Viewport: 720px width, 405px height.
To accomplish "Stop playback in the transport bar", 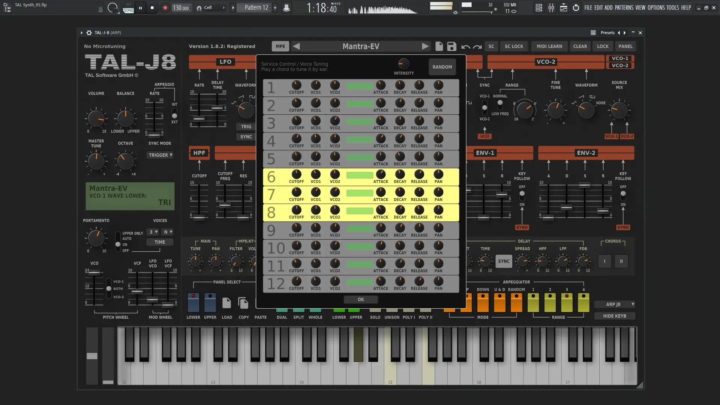I will pyautogui.click(x=152, y=8).
